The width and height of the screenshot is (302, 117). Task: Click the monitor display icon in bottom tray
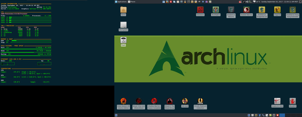coord(260,115)
